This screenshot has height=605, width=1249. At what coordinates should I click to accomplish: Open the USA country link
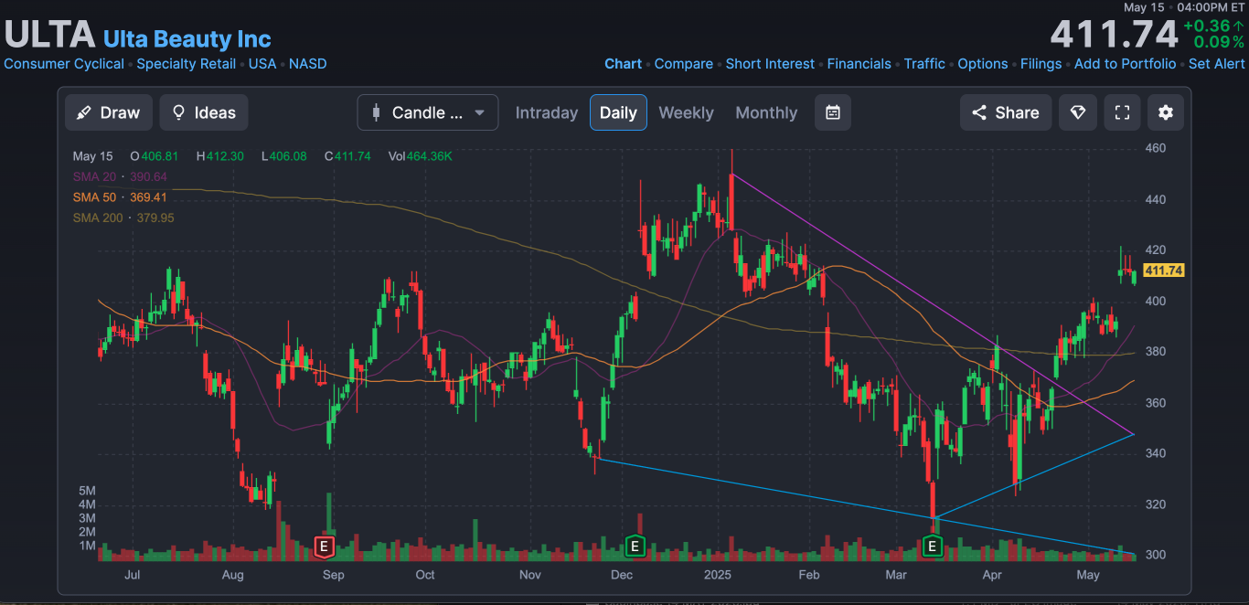pyautogui.click(x=262, y=64)
